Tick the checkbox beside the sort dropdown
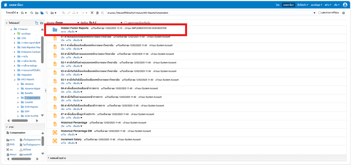The image size is (351, 165). pyautogui.click(x=125, y=23)
